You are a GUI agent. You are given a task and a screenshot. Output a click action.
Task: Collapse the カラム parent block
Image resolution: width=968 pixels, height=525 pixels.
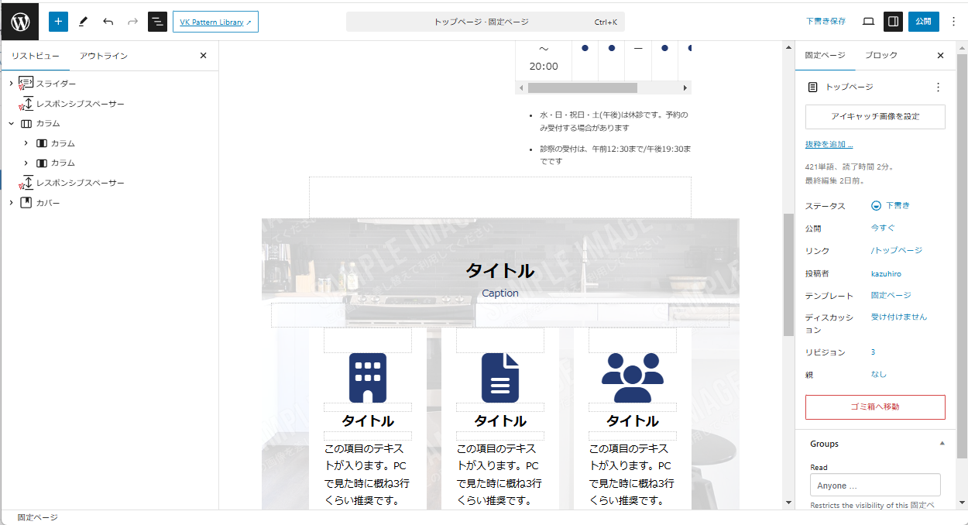(11, 123)
